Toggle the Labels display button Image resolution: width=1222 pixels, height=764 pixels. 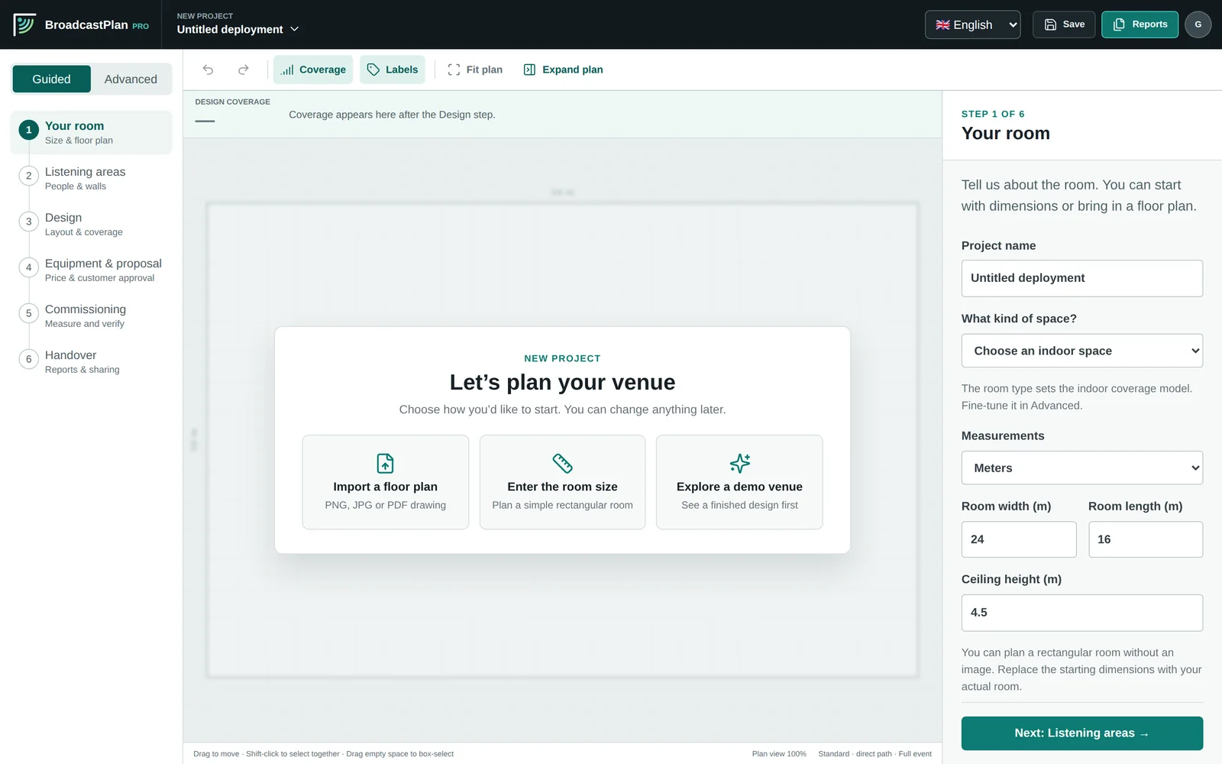(x=393, y=70)
